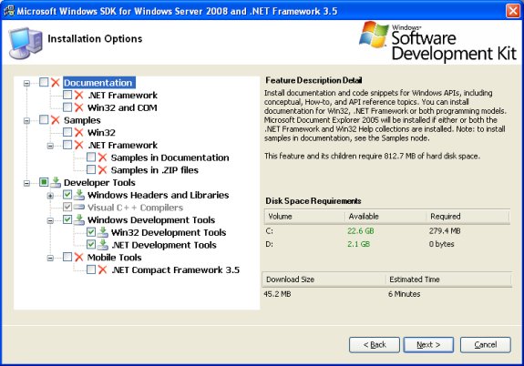Uncheck Windows Headers and Libraries
Screen dimensions: 524x366
(67, 194)
